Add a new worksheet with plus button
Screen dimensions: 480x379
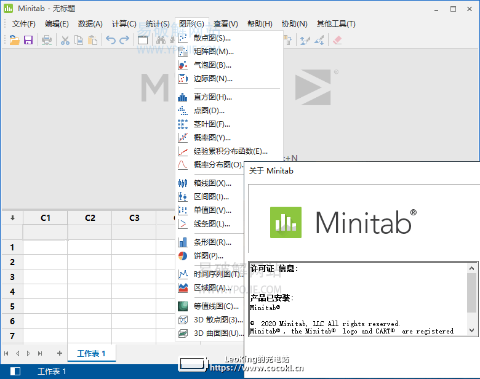60,353
